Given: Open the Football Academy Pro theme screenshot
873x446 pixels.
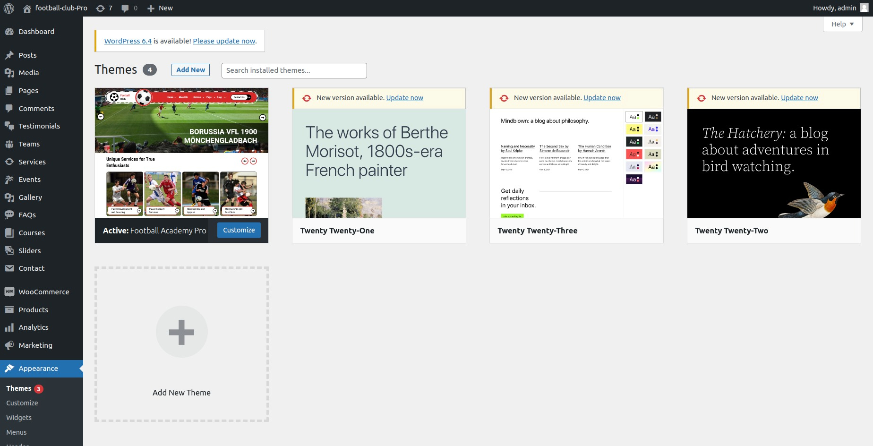Looking at the screenshot, I should (181, 153).
